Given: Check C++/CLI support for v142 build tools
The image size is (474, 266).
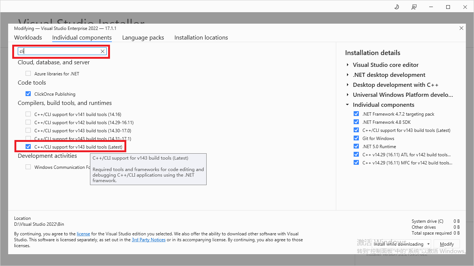Looking at the screenshot, I should click(28, 122).
